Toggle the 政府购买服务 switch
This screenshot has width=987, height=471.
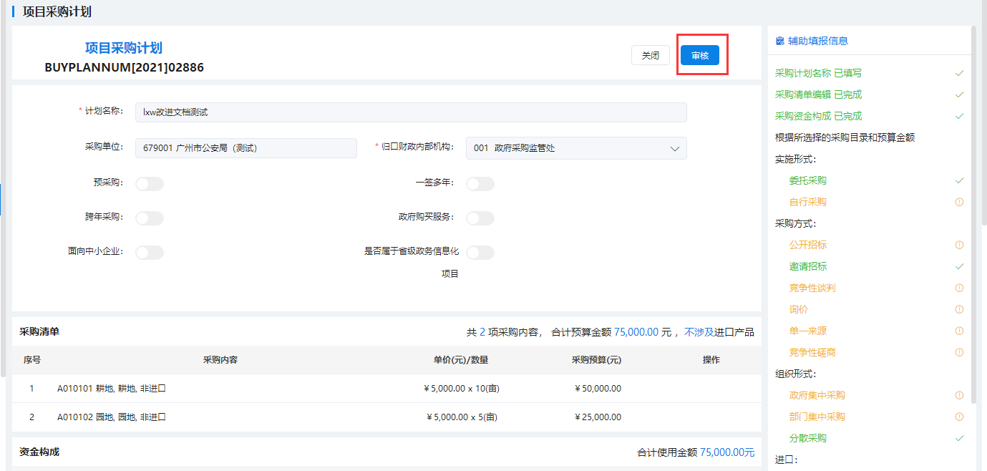[480, 218]
